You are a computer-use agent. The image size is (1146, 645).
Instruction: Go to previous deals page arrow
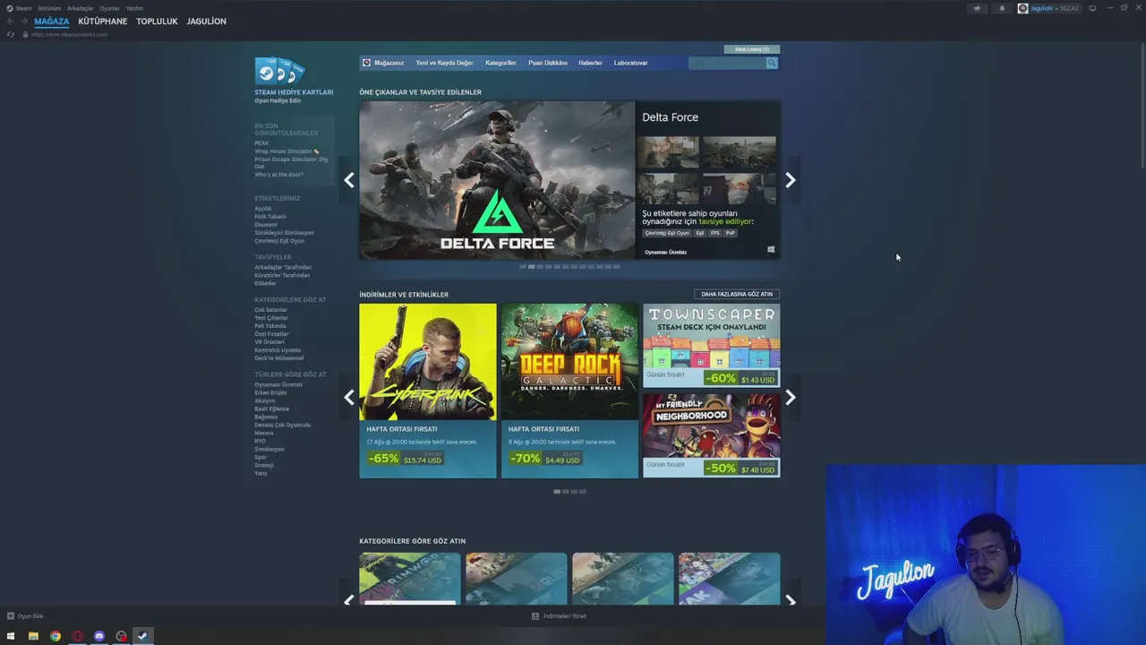coord(349,398)
